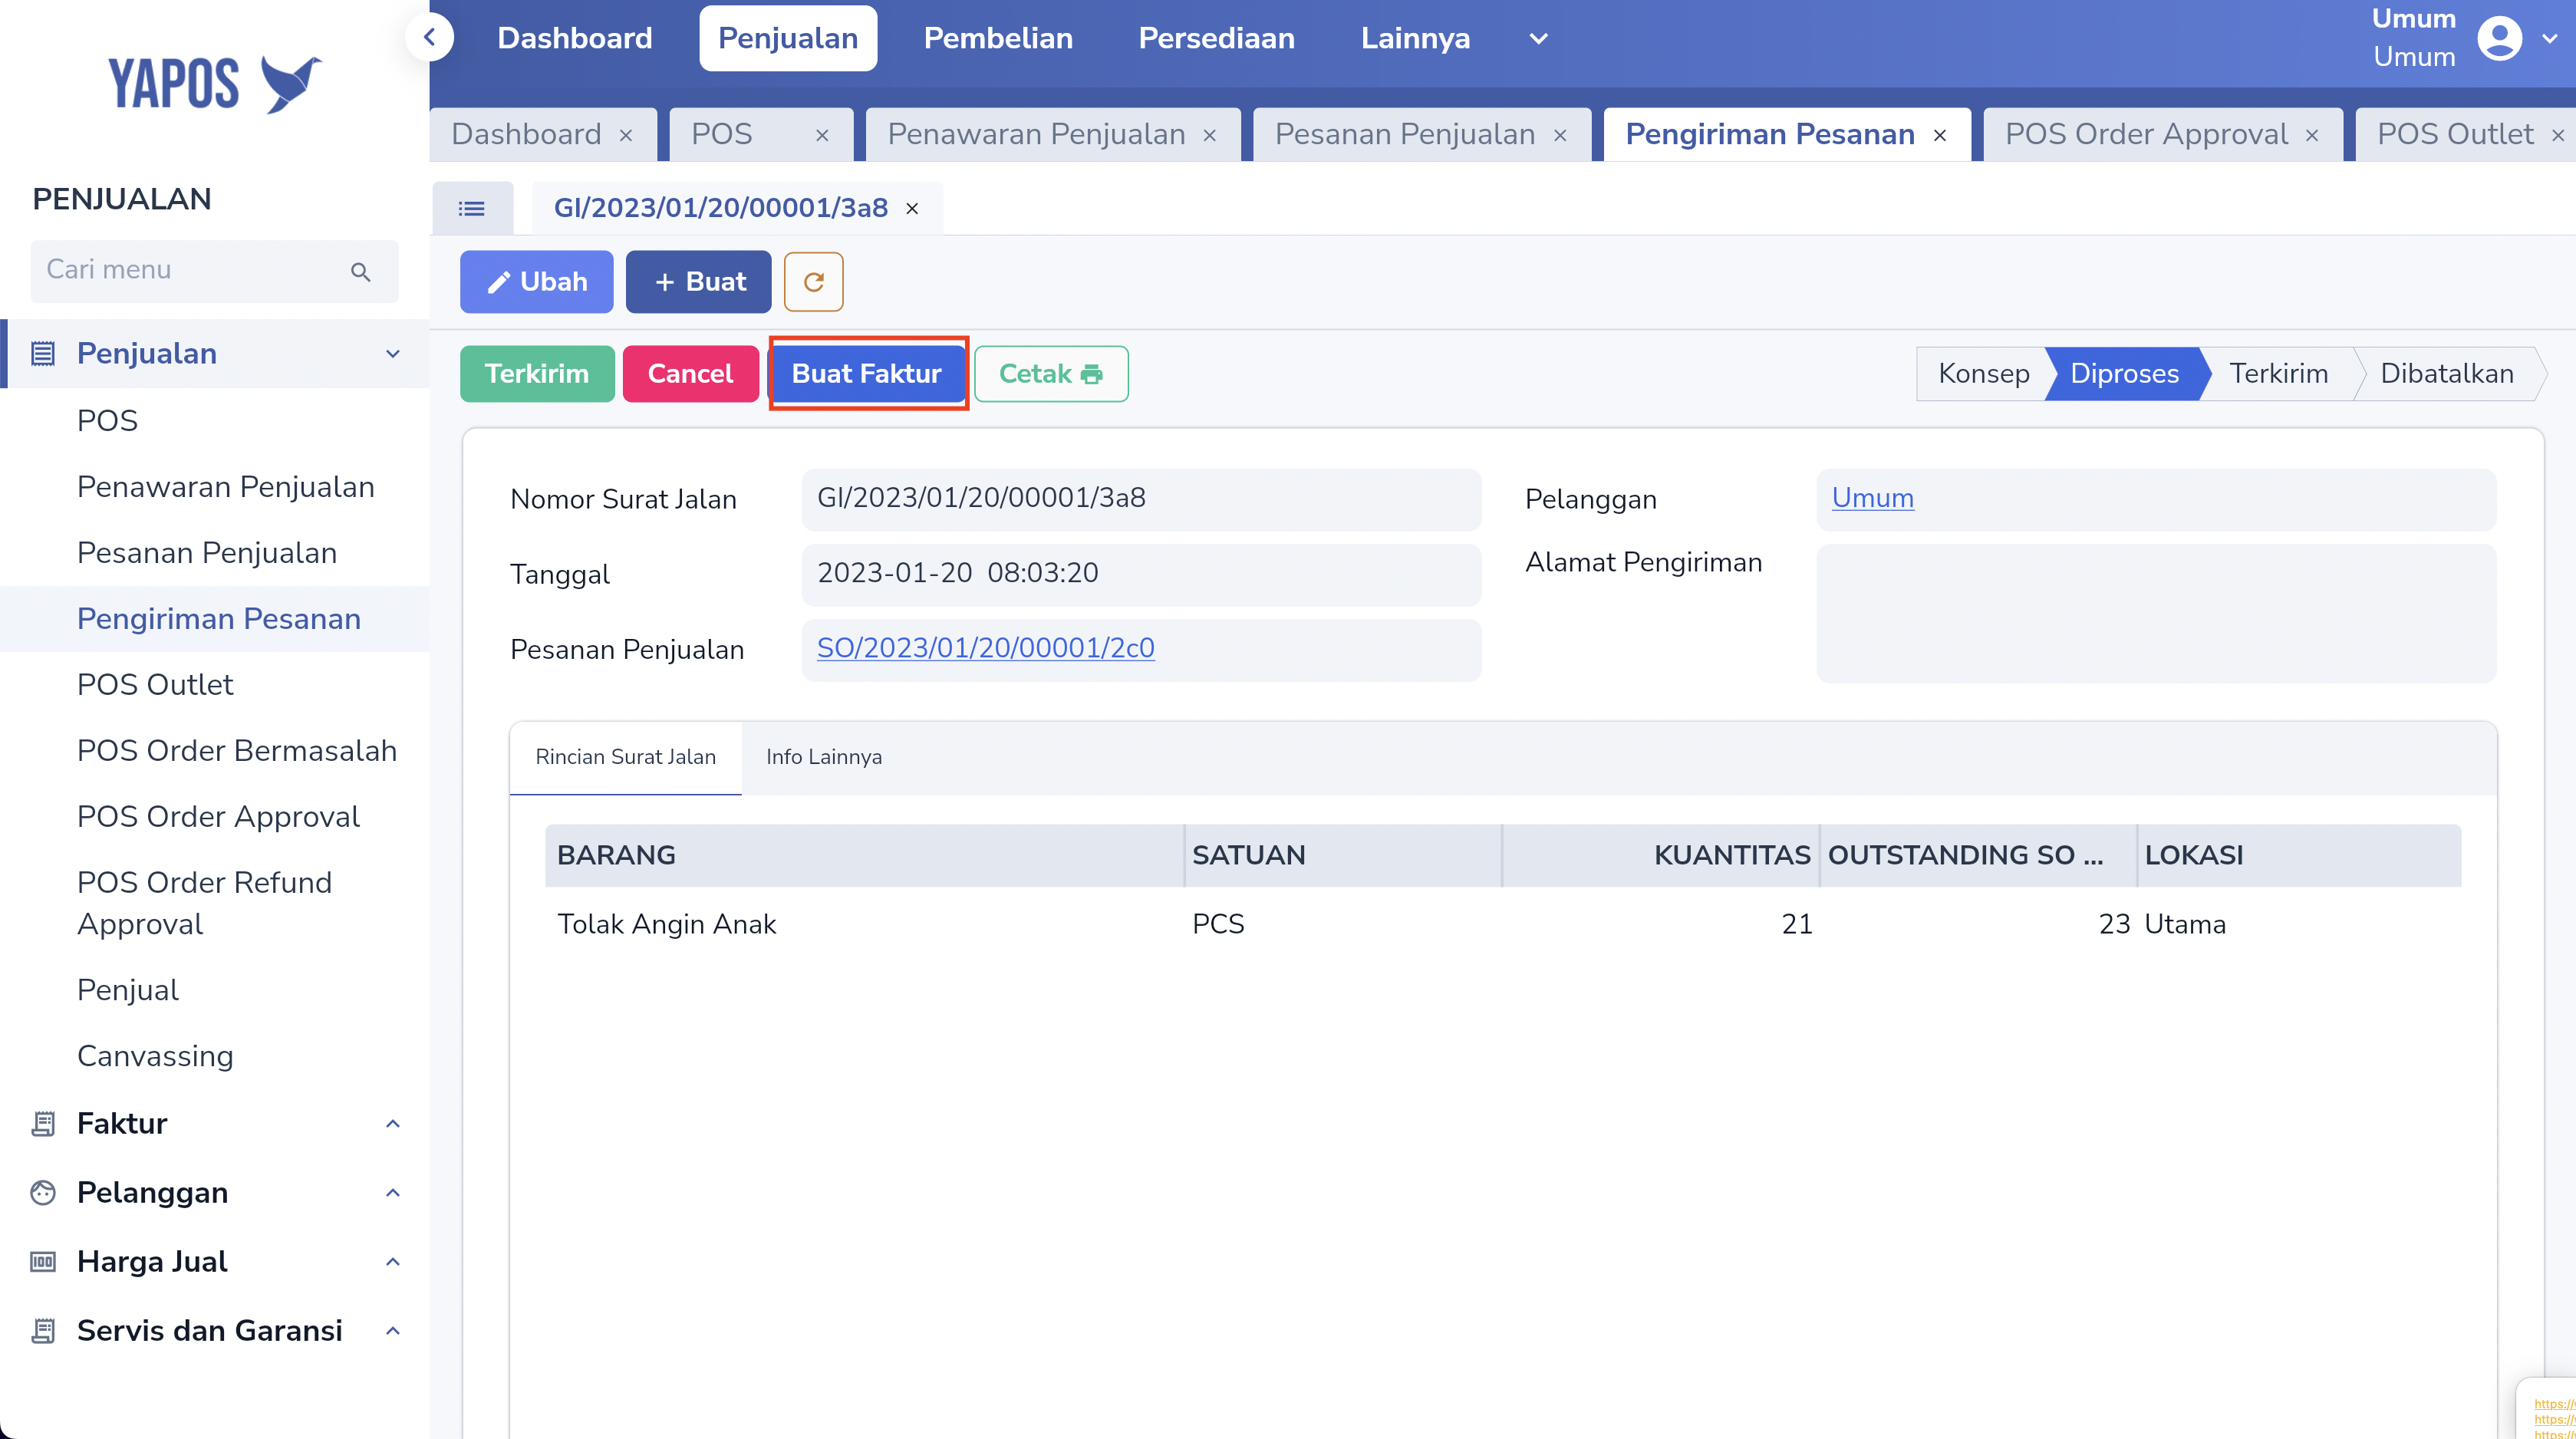Click the red Cancel button

click(690, 374)
